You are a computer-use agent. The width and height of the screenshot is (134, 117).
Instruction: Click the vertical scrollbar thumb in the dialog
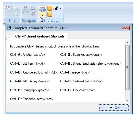tap(127, 68)
